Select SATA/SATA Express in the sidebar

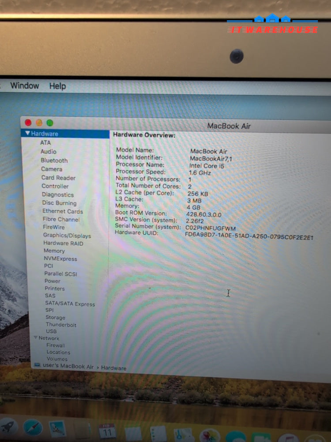pyautogui.click(x=70, y=304)
